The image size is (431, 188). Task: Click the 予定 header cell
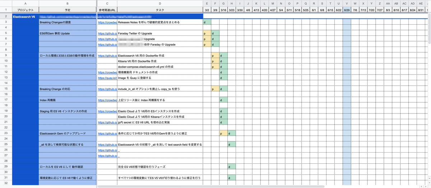click(x=68, y=10)
